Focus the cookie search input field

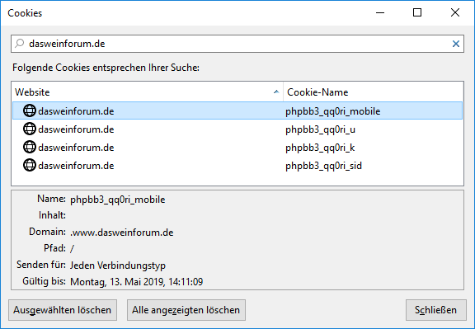click(237, 44)
